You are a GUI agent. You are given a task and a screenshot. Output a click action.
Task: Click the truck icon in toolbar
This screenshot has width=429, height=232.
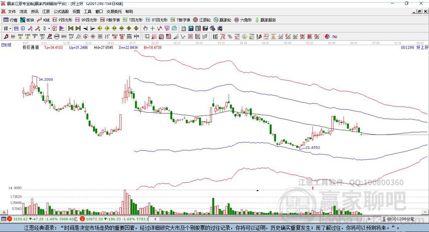[220, 28]
